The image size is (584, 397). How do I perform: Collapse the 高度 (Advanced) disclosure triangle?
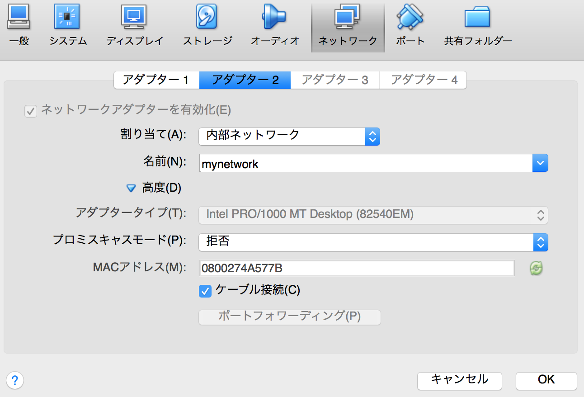click(131, 189)
